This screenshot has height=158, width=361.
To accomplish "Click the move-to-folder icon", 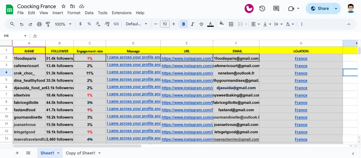I will (x=73, y=6).
